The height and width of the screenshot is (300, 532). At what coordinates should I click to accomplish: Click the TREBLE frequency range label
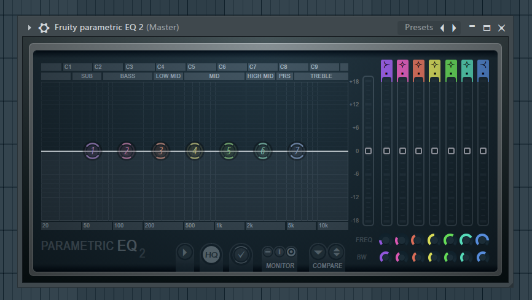(321, 76)
